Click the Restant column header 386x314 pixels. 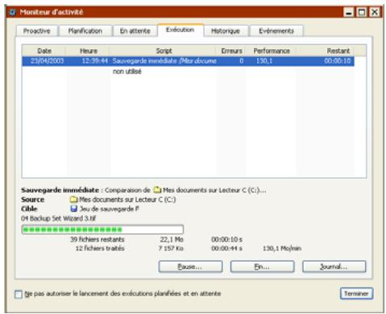[x=326, y=51]
